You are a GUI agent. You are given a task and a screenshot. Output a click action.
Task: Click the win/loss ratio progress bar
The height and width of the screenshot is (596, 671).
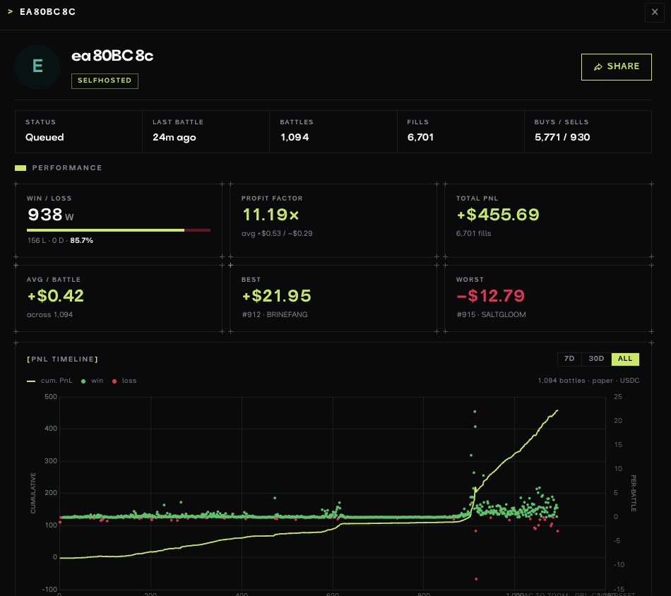[119, 230]
